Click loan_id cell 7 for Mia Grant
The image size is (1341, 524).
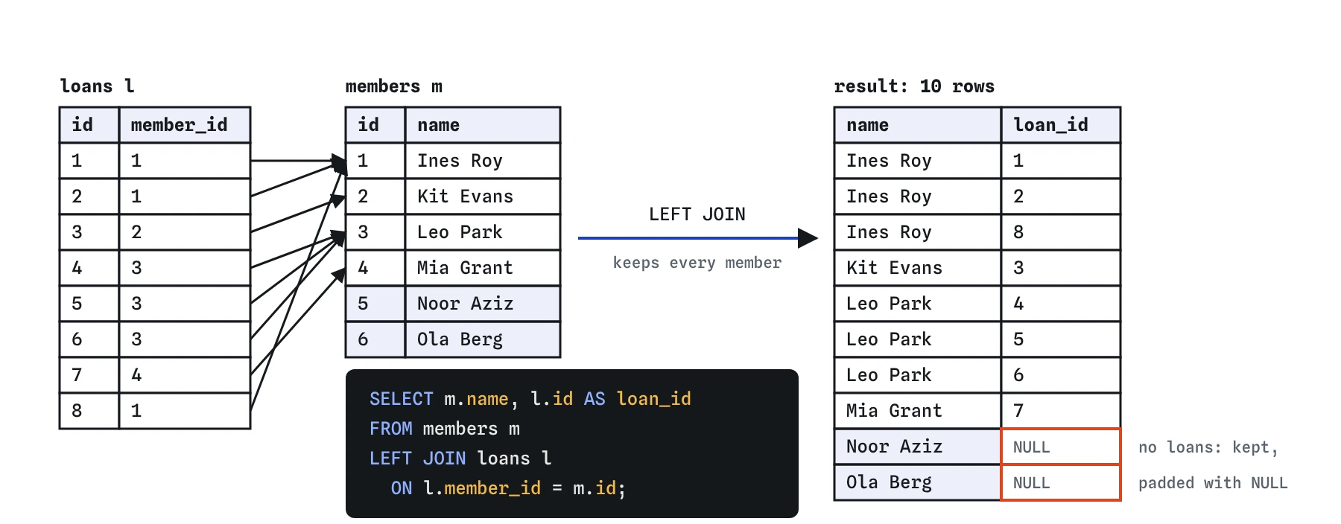(1061, 411)
